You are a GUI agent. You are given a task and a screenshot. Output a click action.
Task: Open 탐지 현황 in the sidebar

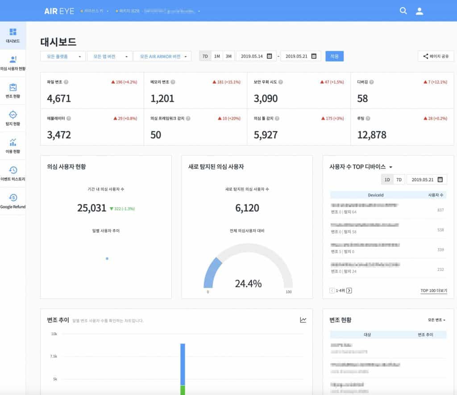point(13,118)
